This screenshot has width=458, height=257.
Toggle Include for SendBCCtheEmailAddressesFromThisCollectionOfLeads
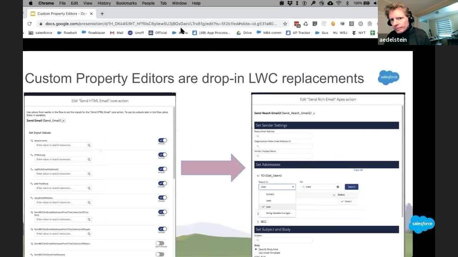(x=162, y=229)
